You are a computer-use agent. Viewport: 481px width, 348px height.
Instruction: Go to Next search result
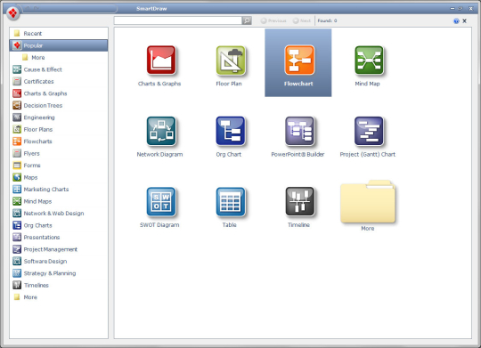tap(302, 20)
